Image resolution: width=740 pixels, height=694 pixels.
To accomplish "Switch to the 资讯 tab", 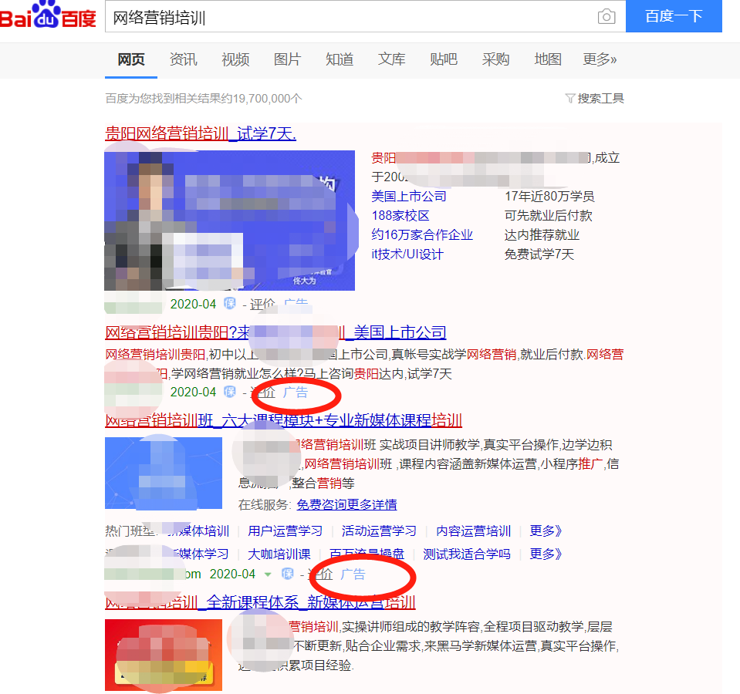I will click(183, 59).
